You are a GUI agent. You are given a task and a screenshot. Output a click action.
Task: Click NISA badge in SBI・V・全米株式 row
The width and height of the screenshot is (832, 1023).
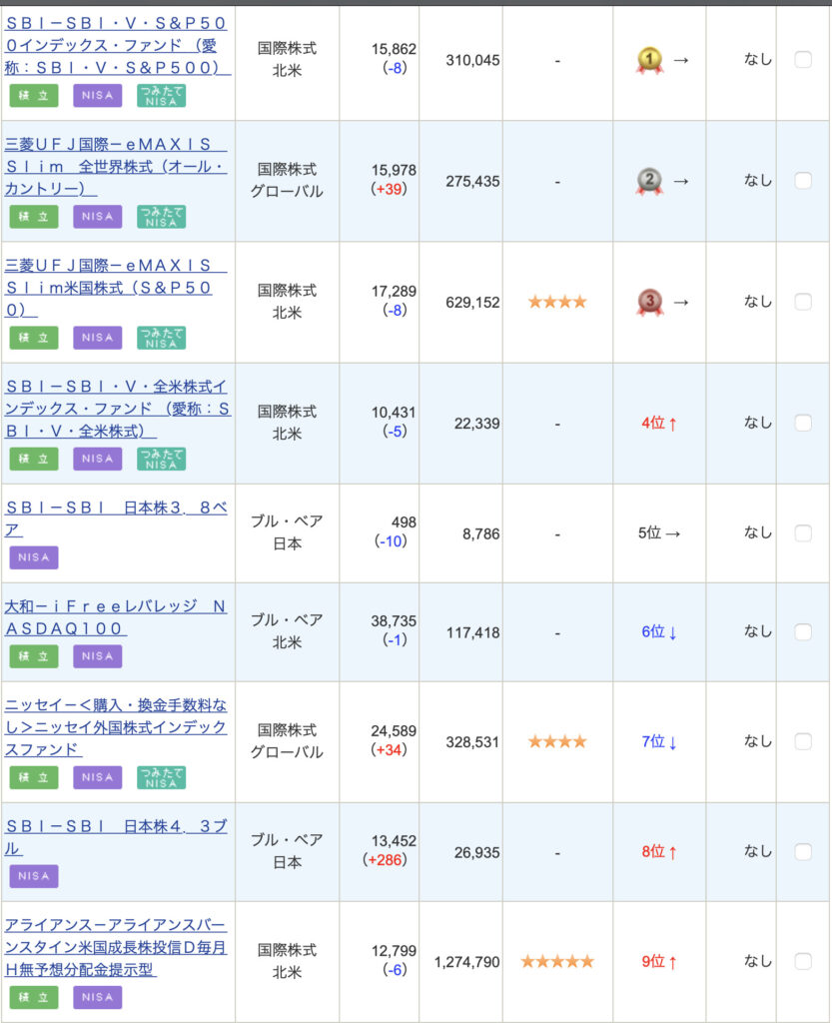[x=97, y=459]
